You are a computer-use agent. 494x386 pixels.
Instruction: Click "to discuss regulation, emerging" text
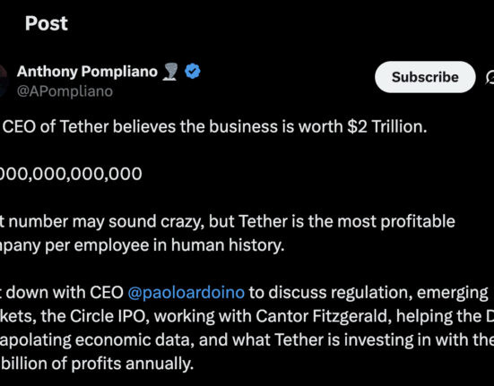tap(368, 293)
